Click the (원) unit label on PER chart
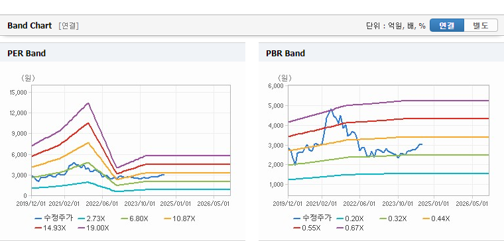504x241 pixels. click(x=28, y=78)
